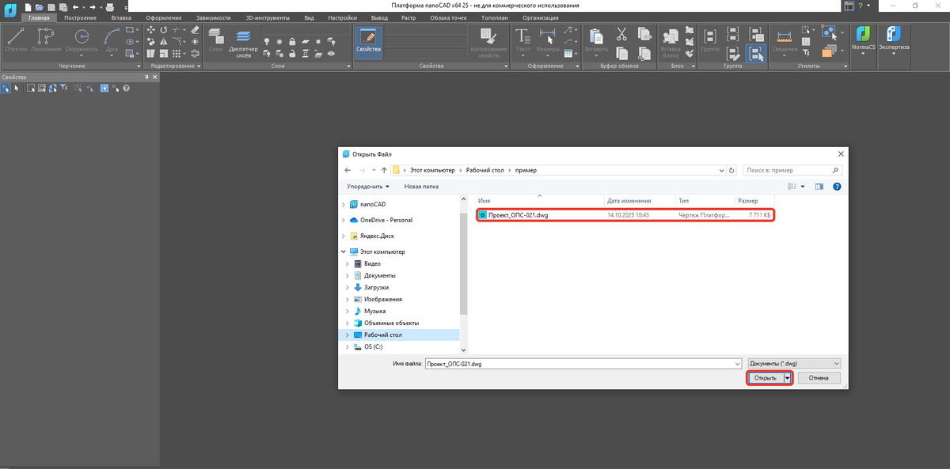Click the refresh button beside address bar
The height and width of the screenshot is (469, 950).
[731, 170]
